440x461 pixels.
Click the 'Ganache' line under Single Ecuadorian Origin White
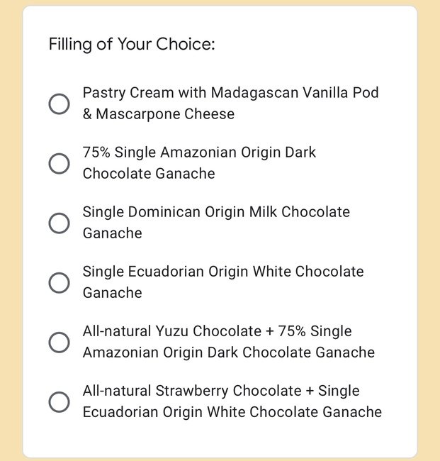(x=113, y=293)
